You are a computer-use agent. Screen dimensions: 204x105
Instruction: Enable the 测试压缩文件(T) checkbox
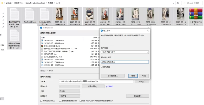(x=41, y=101)
